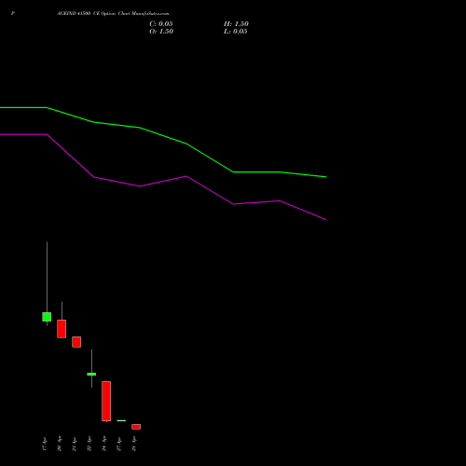Click the '28 Apr' date axis label
466x466 pixels.
click(x=134, y=444)
